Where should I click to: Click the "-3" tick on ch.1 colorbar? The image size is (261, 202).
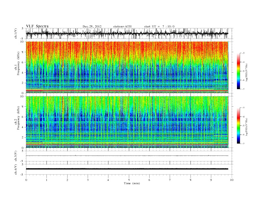click(243, 53)
